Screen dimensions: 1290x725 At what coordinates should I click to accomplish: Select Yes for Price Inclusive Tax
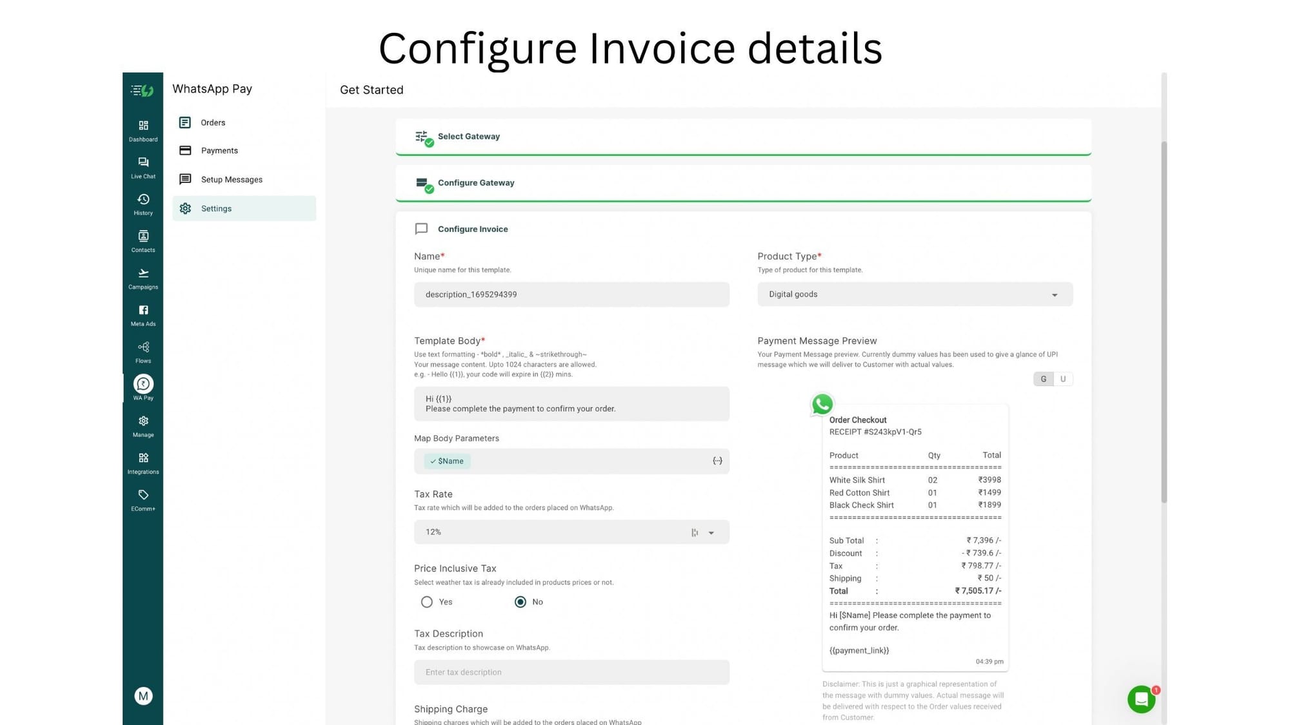(x=427, y=602)
